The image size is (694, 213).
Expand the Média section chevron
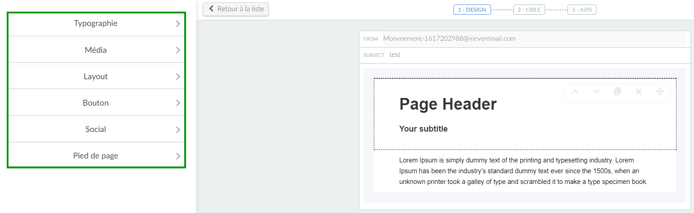point(178,51)
